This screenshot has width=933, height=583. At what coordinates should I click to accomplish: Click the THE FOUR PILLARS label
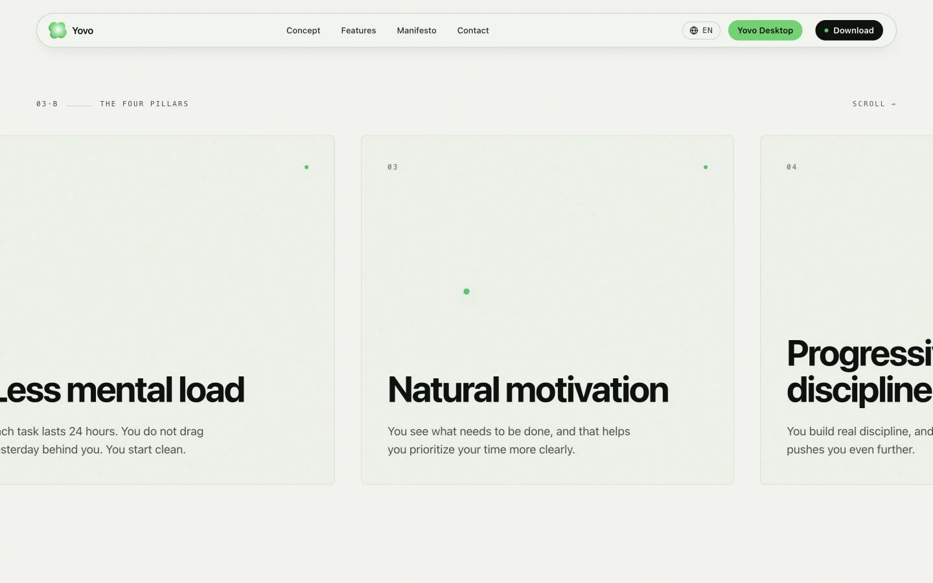pos(144,104)
